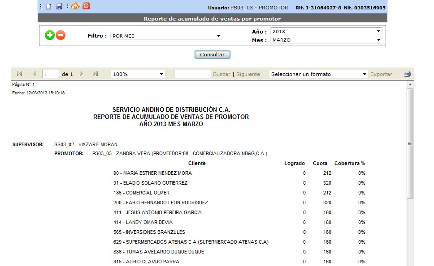434x266 pixels.
Task: Open the Seleccionar un formato dropdown
Action: coord(319,74)
